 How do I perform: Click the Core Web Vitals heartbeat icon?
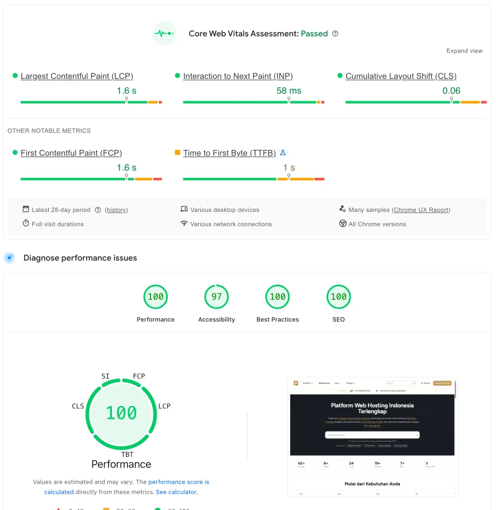164,34
